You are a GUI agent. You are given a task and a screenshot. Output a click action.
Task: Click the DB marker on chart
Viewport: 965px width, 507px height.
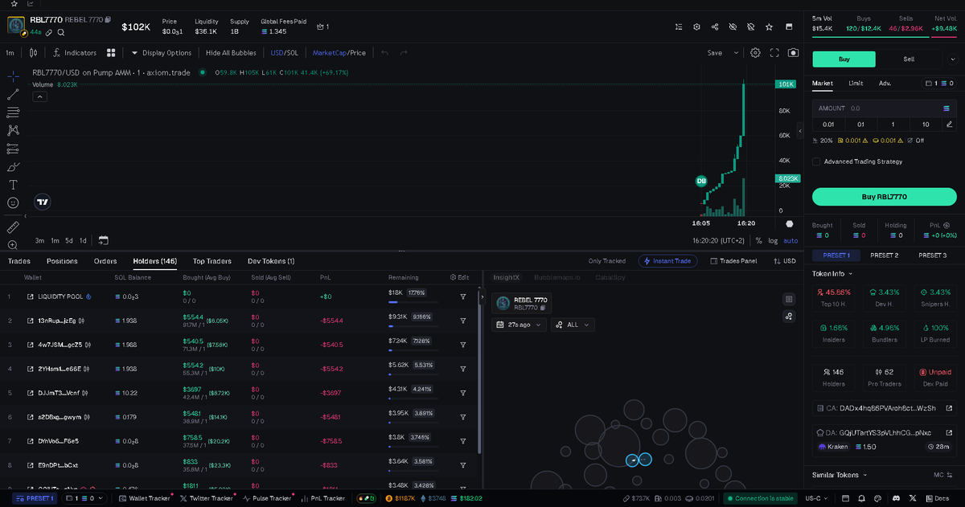[701, 181]
